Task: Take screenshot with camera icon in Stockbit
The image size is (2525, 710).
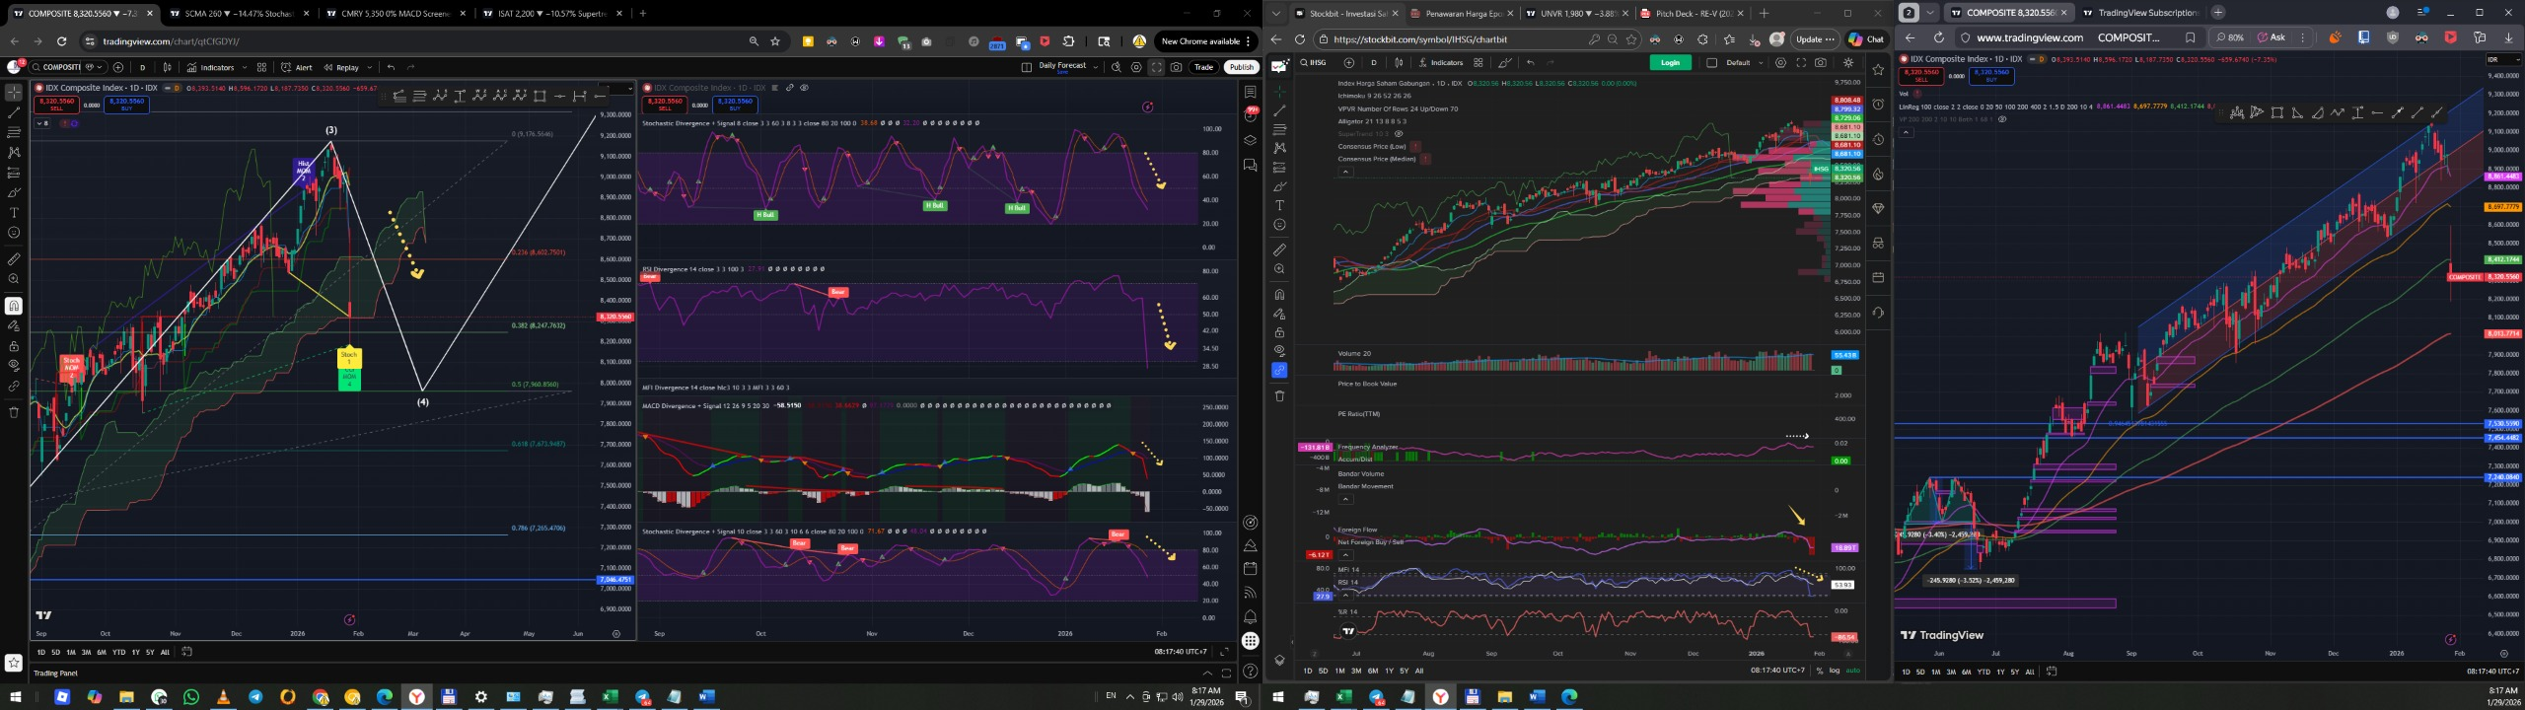Action: 1821,62
